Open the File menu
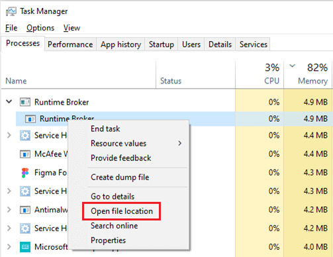Viewport: 333px width, 257px height. pyautogui.click(x=11, y=28)
